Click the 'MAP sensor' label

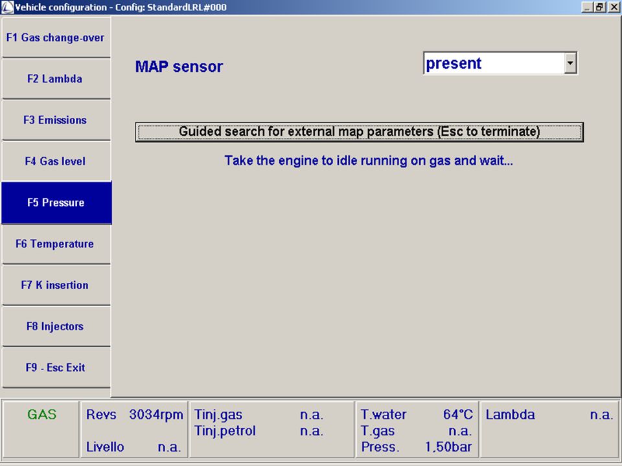pos(179,66)
